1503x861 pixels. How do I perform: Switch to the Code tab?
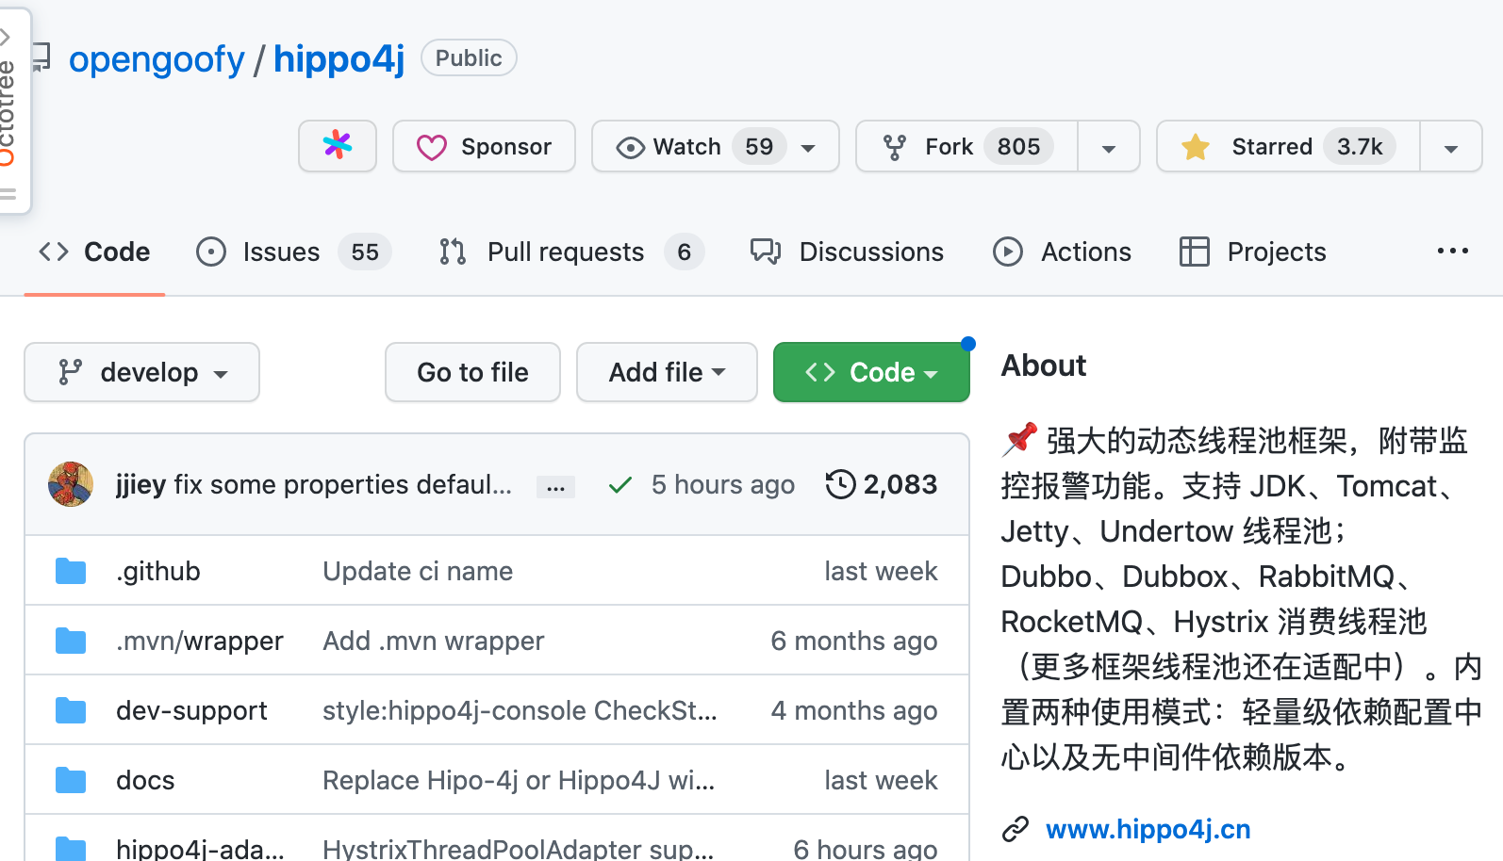click(x=94, y=252)
